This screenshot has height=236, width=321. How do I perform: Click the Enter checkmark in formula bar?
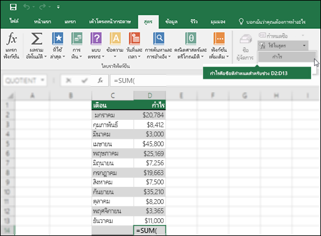click(84, 81)
